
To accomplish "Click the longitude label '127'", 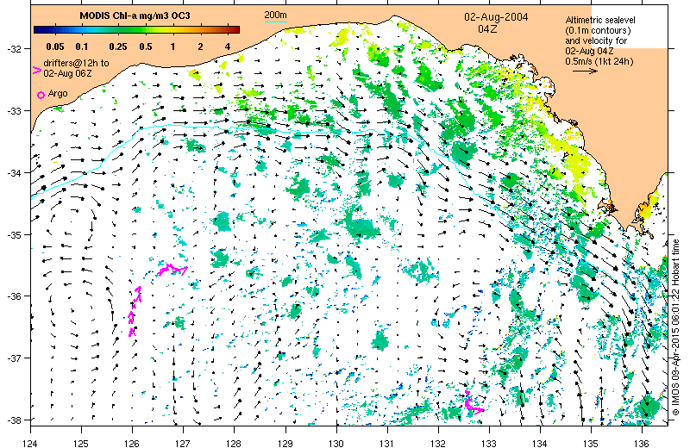I will pos(184,443).
